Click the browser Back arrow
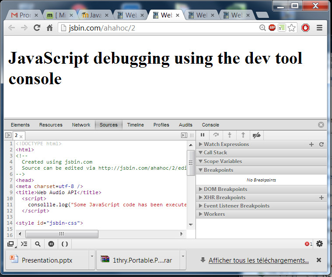Screen dimensions: 332x277 tap(11, 27)
